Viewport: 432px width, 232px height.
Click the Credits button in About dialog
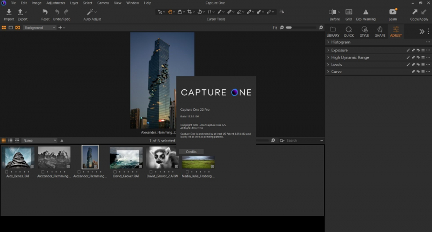coord(191,152)
